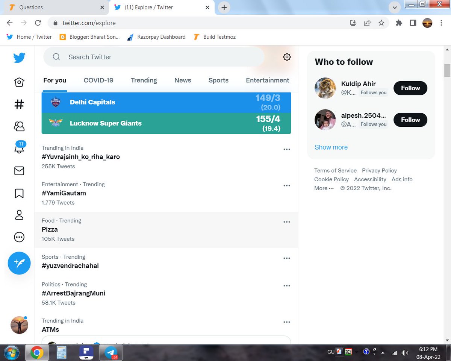Click Show more in Who to follow
This screenshot has width=451, height=361.
[331, 147]
